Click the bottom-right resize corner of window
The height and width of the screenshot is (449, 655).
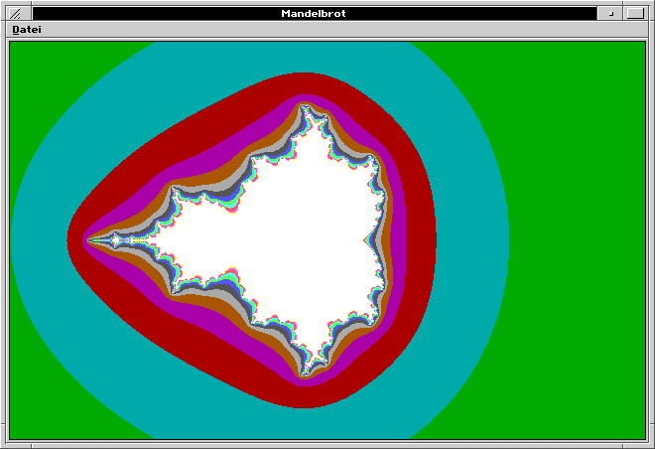coord(647,443)
